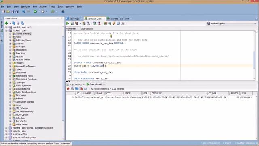Expand the owrdb1 - sys - root connection
The height and width of the screenshot is (146, 259).
[x=6, y=27]
